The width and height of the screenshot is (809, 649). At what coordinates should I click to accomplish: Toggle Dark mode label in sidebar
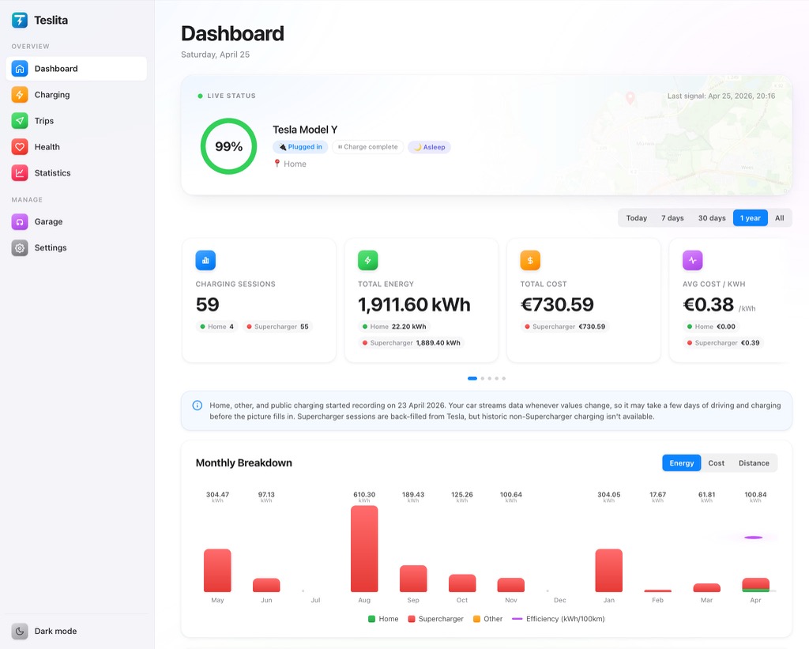[x=56, y=631]
